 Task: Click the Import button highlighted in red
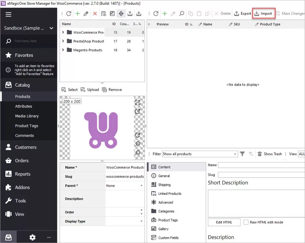264,14
